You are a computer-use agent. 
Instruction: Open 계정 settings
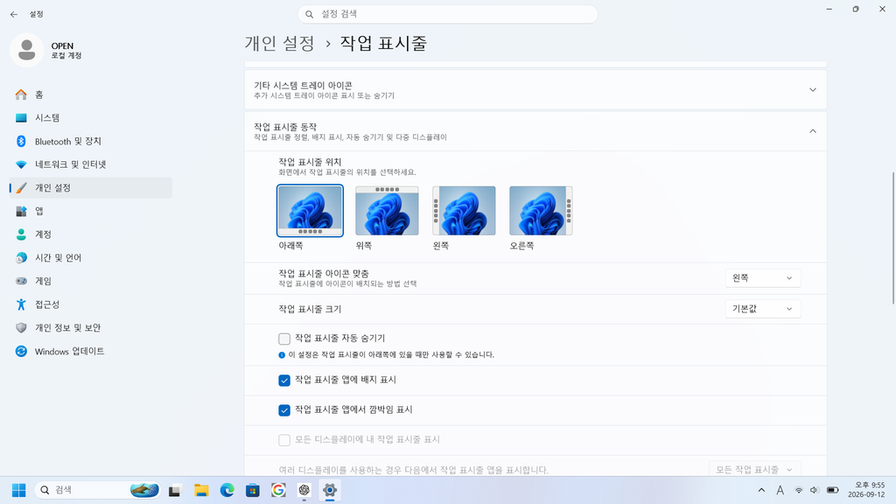[x=90, y=234]
